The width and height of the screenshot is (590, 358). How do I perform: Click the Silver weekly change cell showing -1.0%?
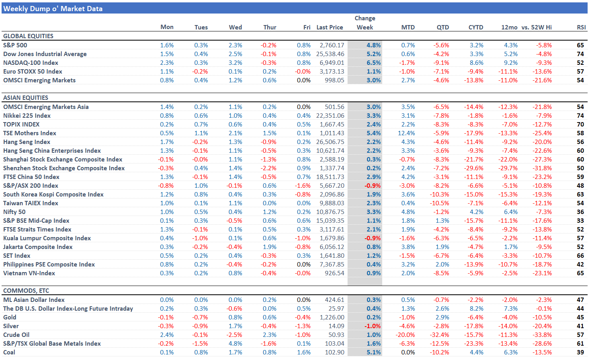(373, 326)
